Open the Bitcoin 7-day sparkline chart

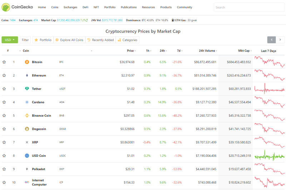point(270,62)
